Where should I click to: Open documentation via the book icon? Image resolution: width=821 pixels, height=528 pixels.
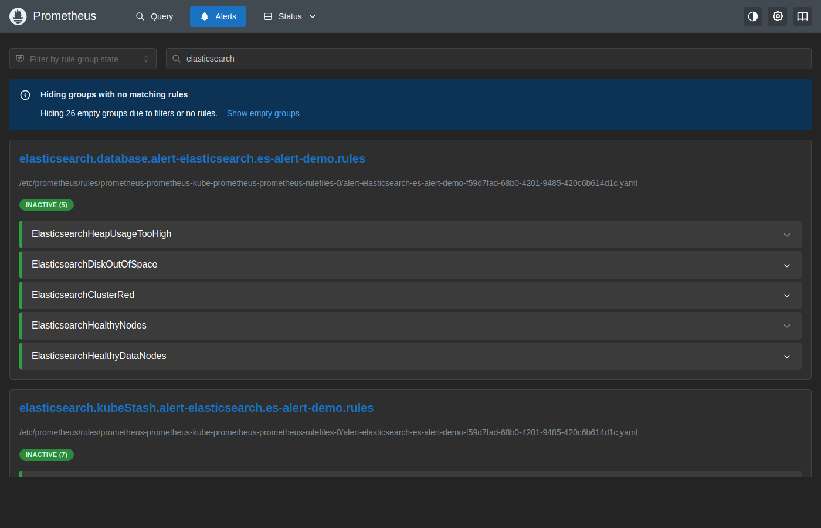pyautogui.click(x=802, y=16)
